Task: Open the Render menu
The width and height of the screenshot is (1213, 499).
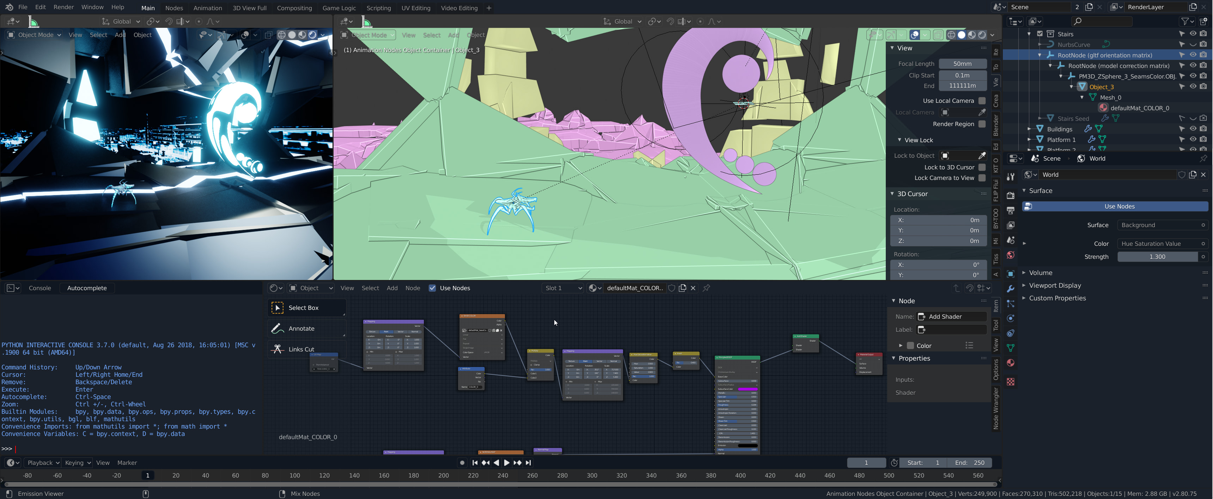Action: (63, 7)
